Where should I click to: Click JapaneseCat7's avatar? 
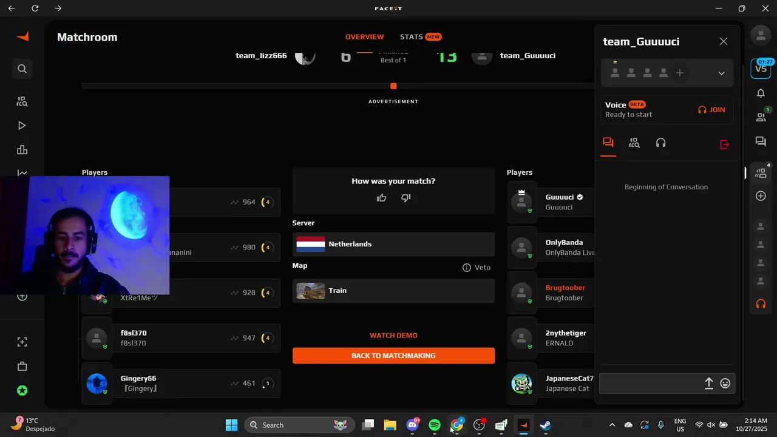(x=521, y=384)
